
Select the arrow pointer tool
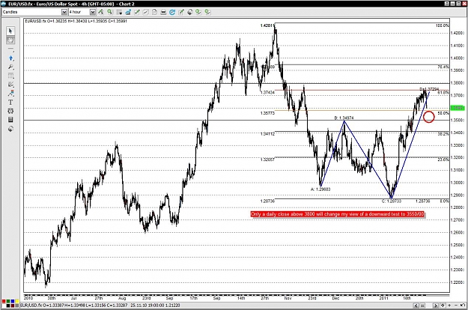pos(10,31)
